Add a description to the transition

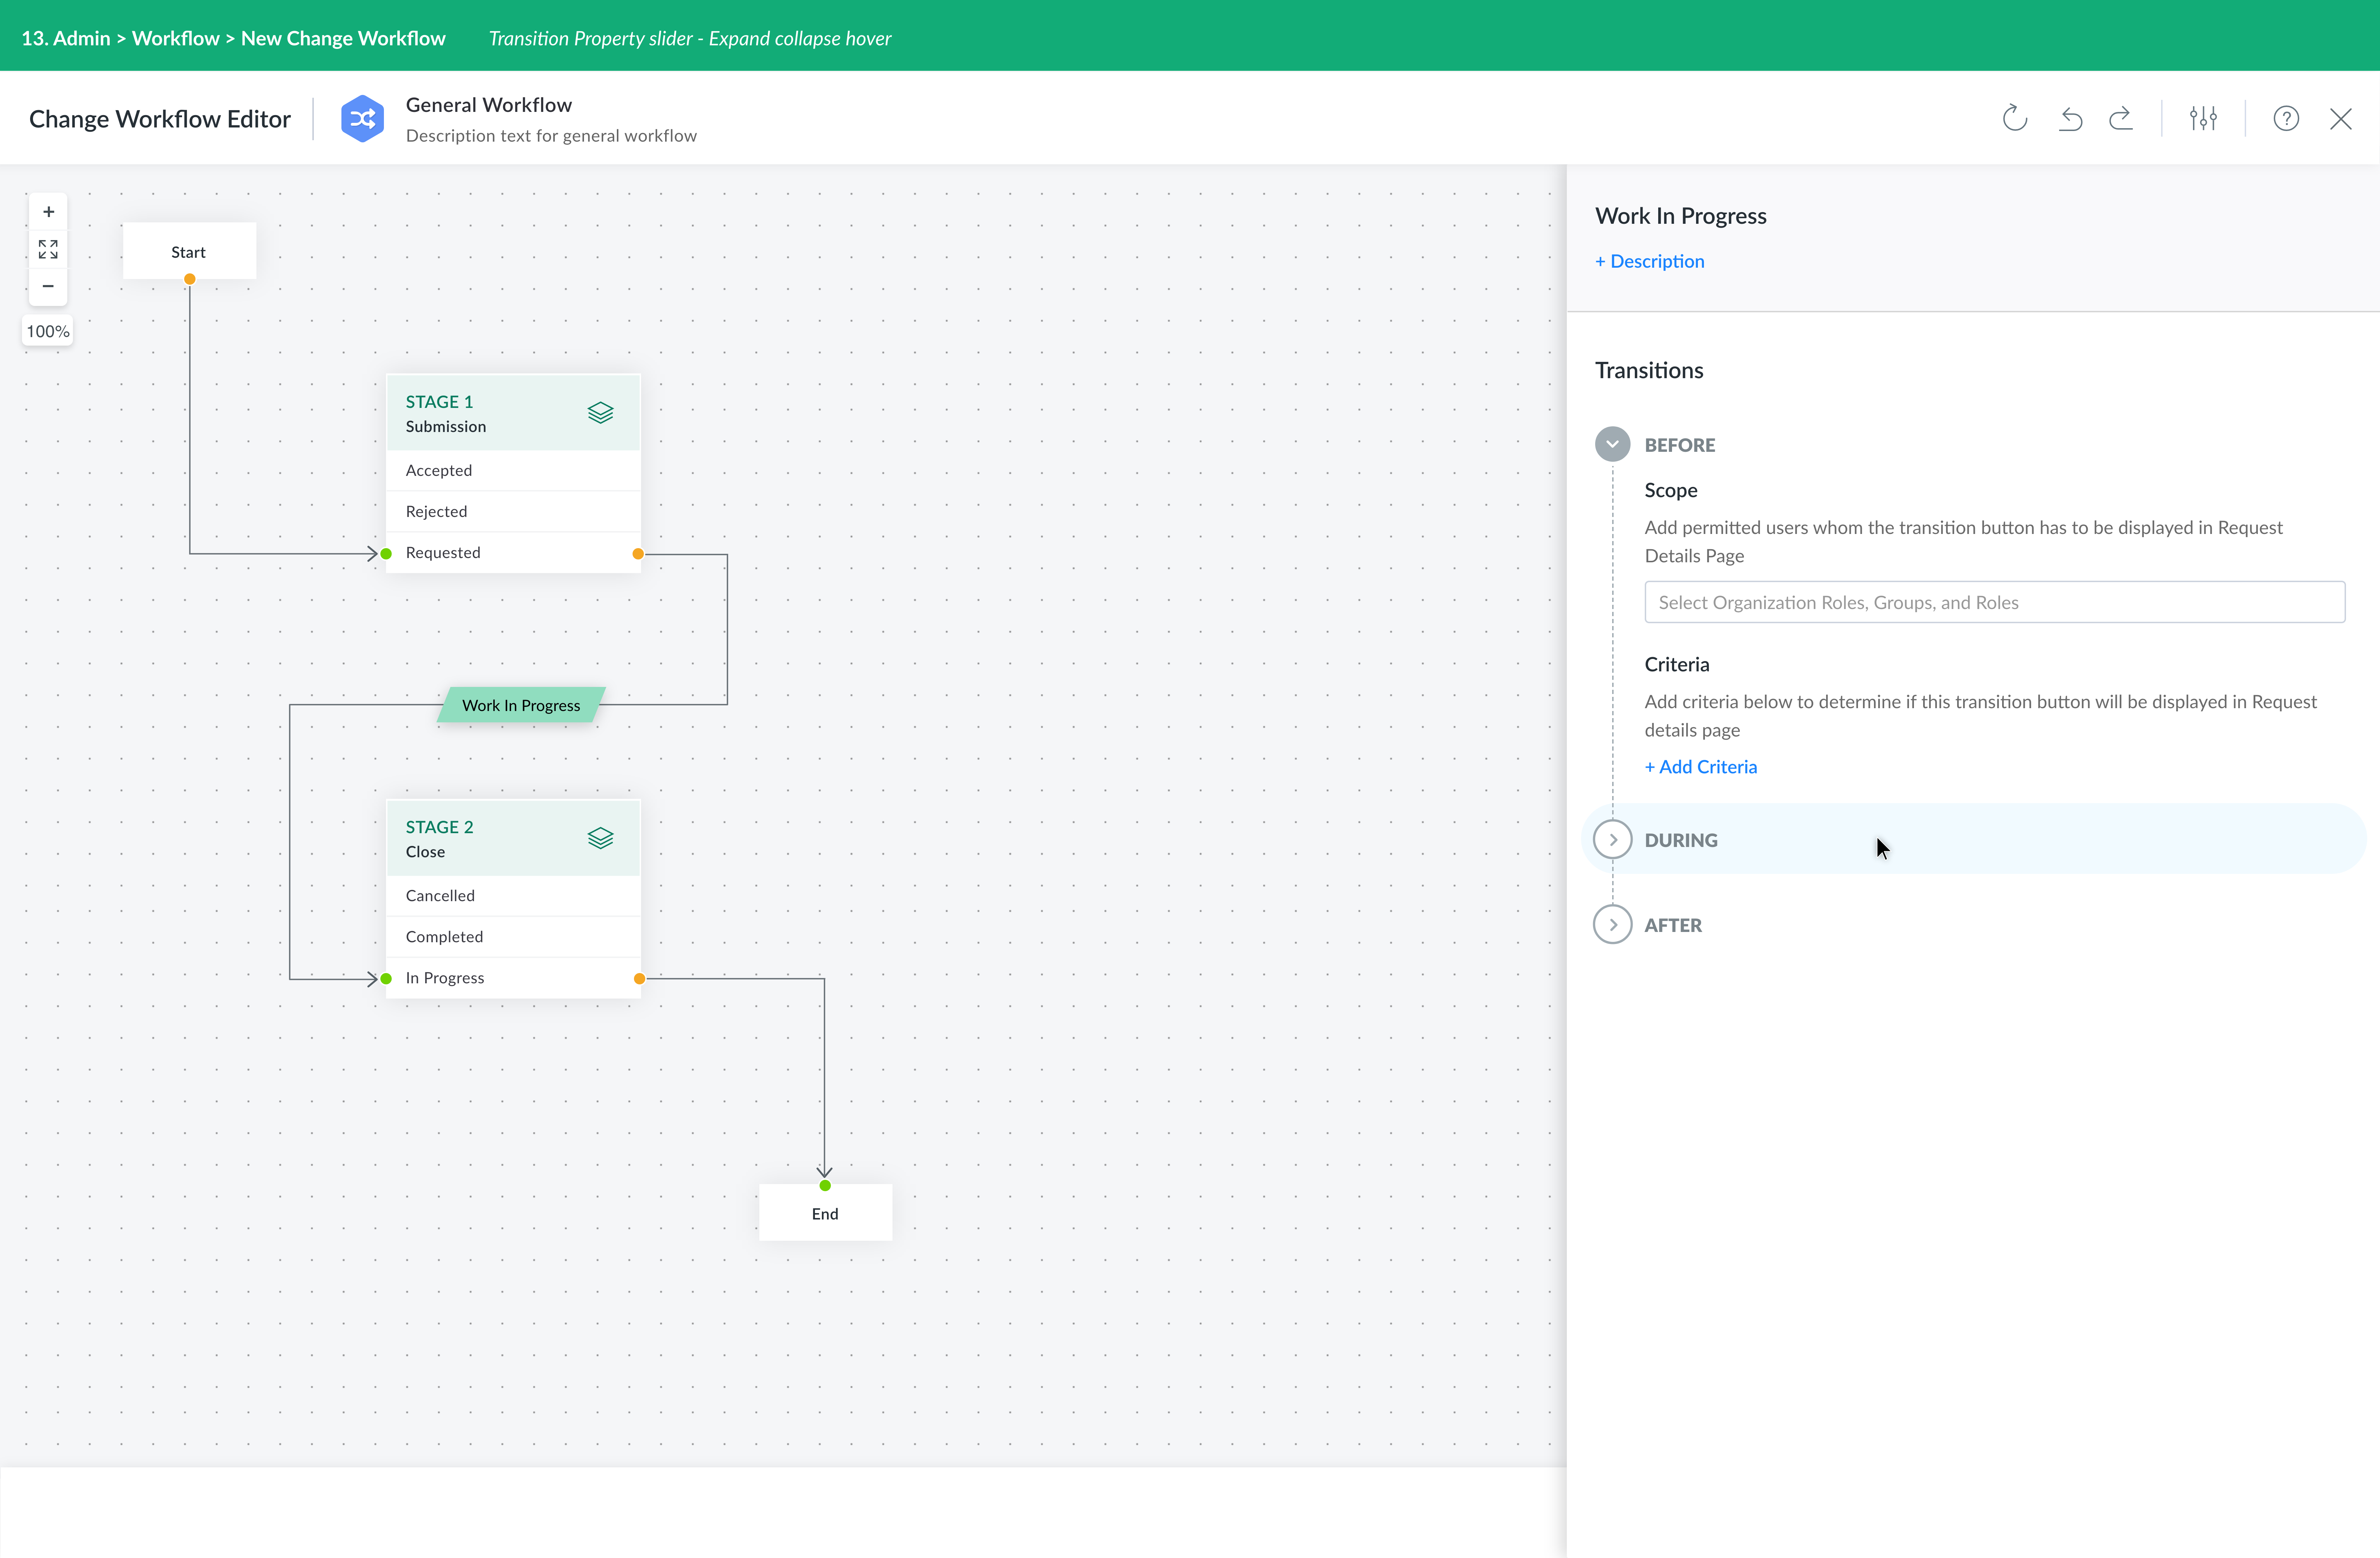(1650, 261)
